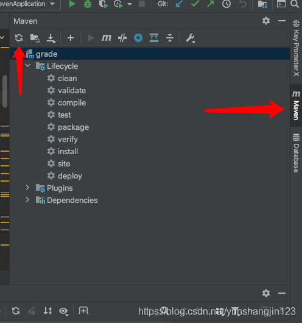
Task: Click bottom panel cherry-pick icon
Action: click(x=32, y=311)
